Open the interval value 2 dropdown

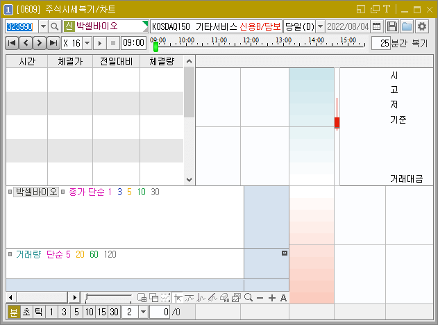coord(143,312)
